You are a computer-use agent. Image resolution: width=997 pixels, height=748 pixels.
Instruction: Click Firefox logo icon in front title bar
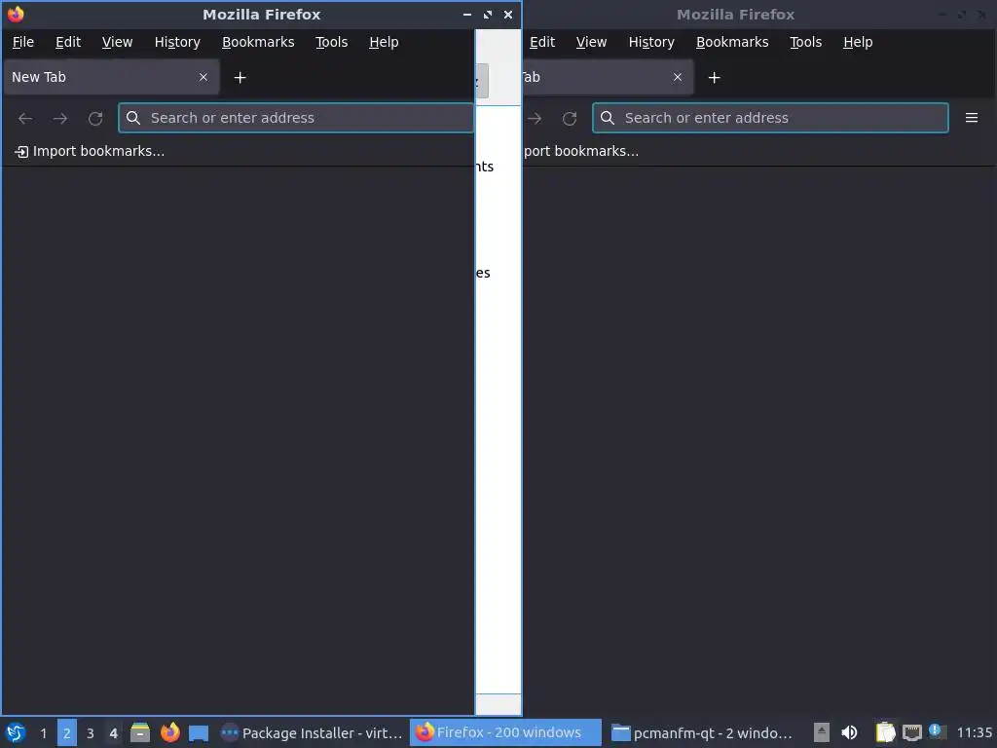pyautogui.click(x=16, y=14)
